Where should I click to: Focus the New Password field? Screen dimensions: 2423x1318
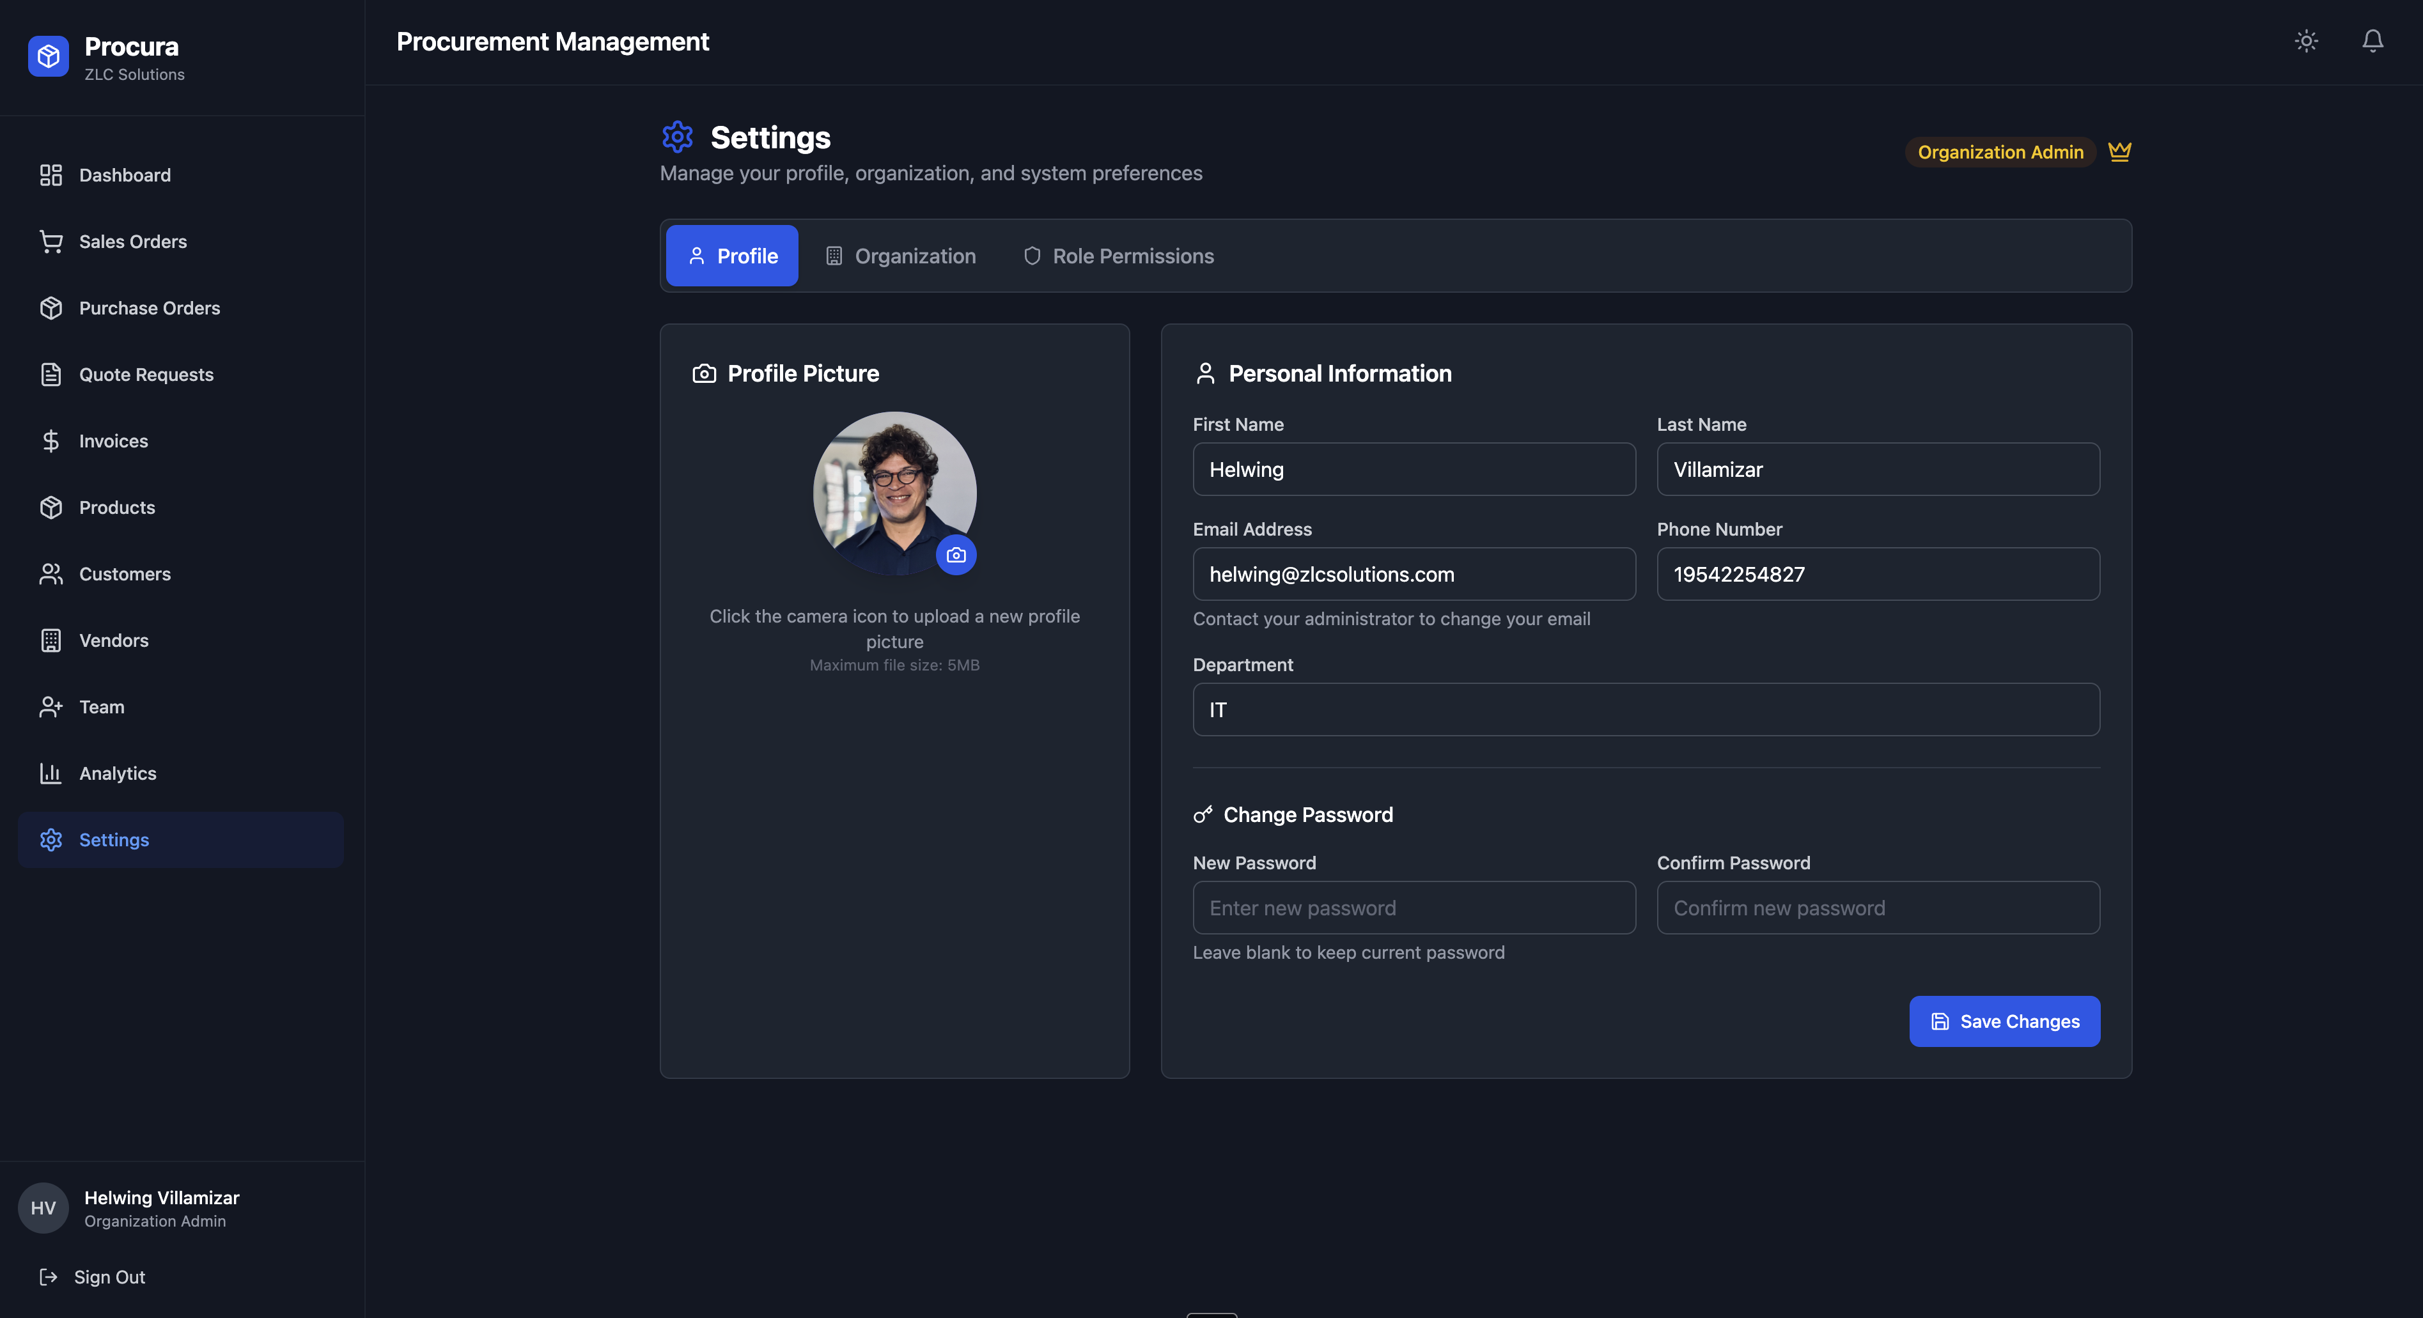click(1413, 907)
